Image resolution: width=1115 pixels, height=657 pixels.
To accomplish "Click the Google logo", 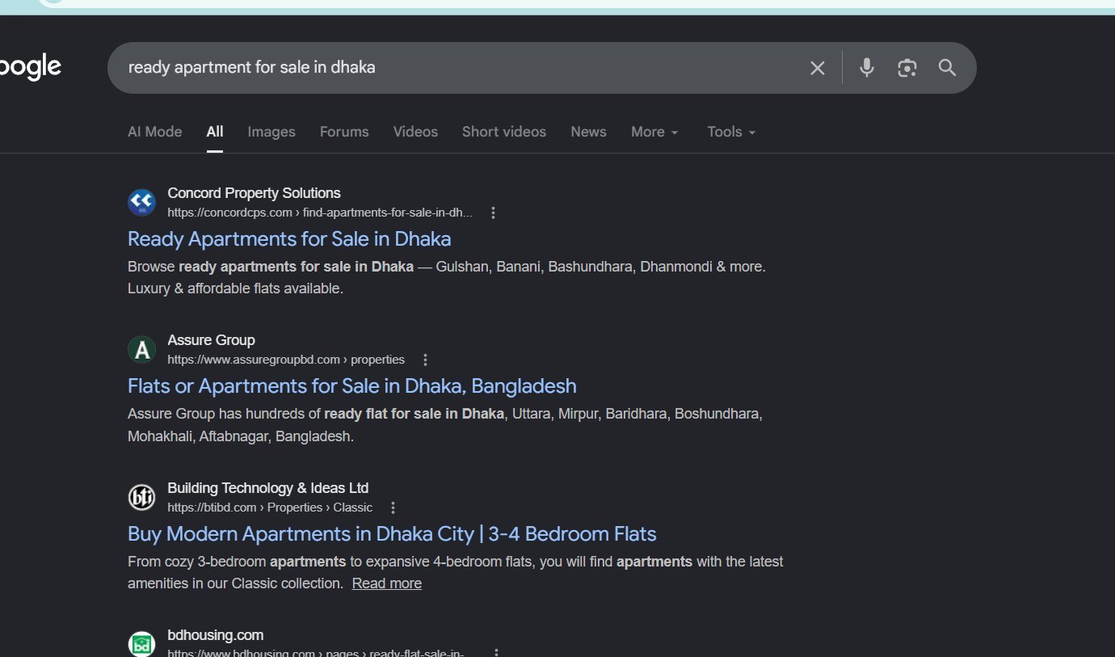I will (x=30, y=68).
